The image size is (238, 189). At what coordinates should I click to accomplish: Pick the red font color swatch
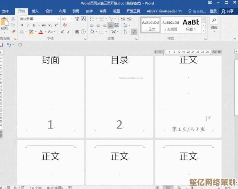pyautogui.click(x=41, y=32)
